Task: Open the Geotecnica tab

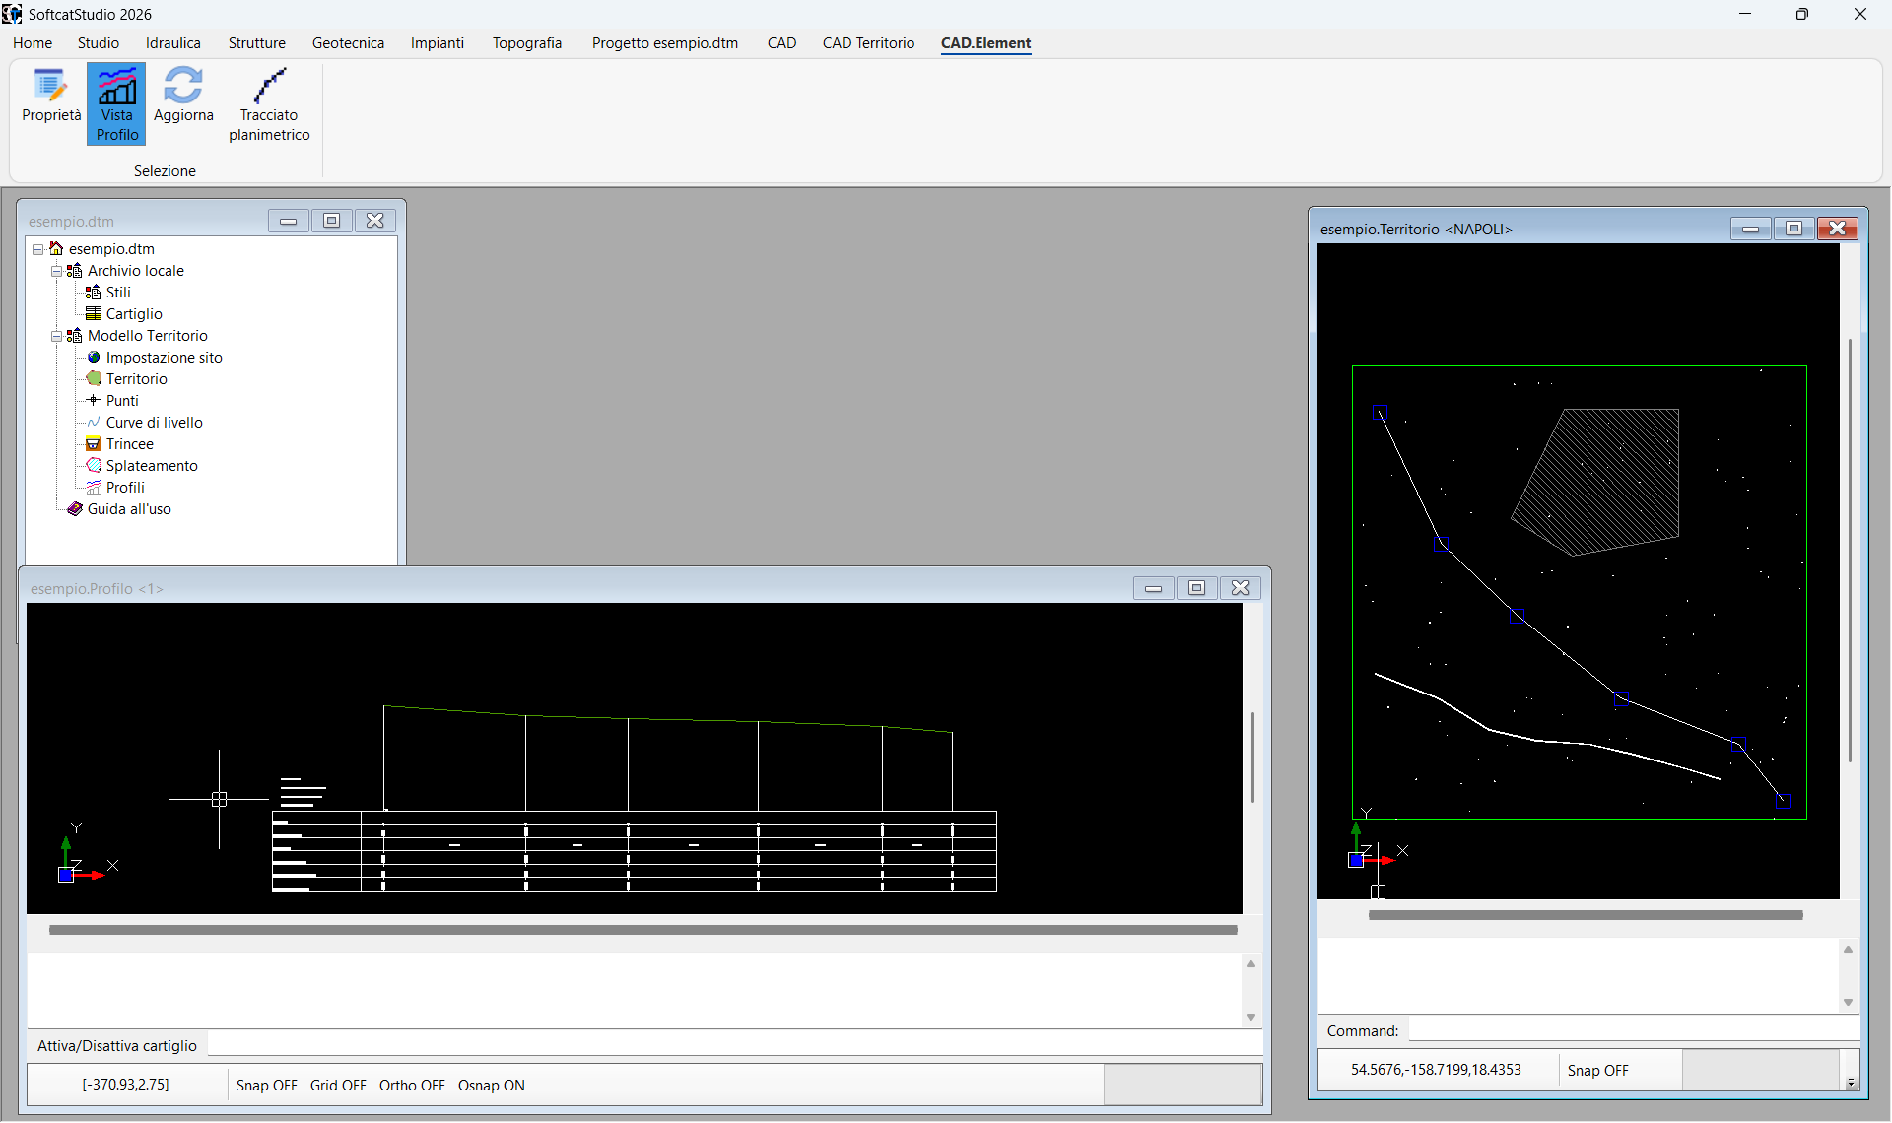Action: [349, 43]
